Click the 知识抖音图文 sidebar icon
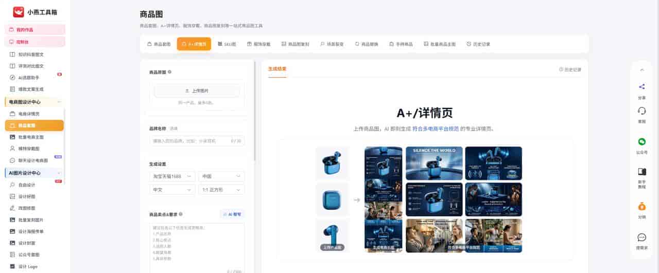Viewport: 659px width, 273px height. [13, 54]
